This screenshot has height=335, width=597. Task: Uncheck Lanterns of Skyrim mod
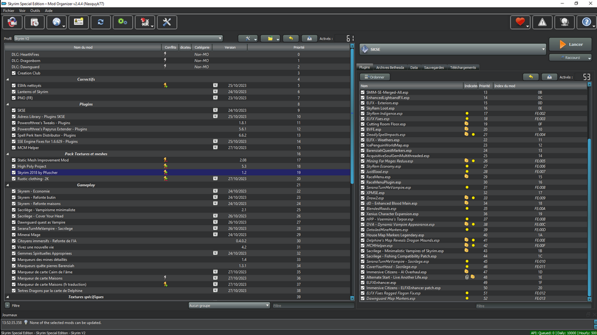[14, 92]
